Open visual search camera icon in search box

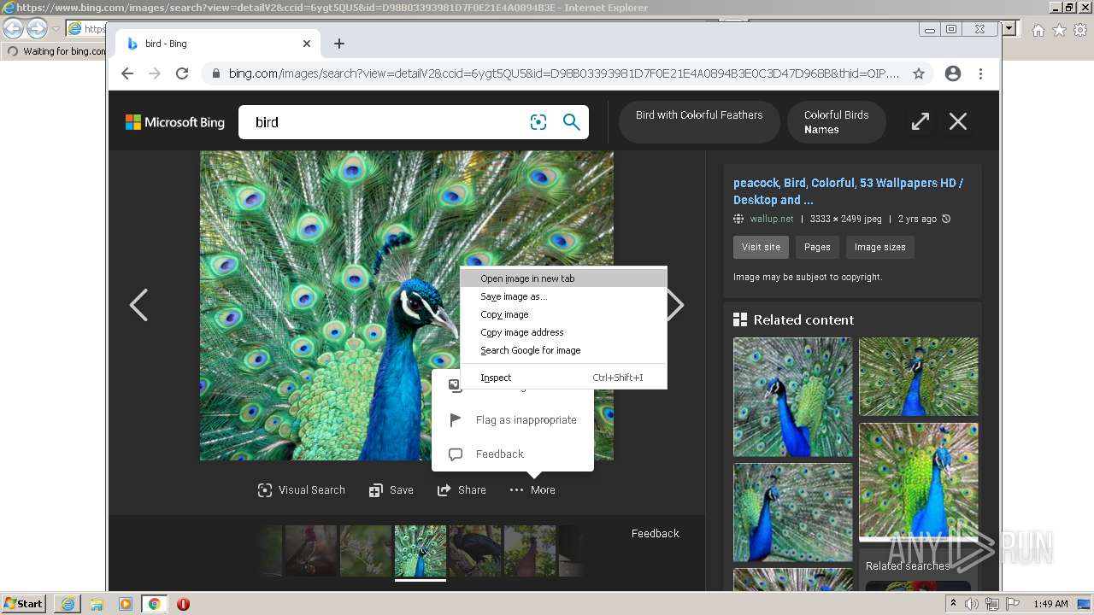(x=538, y=122)
